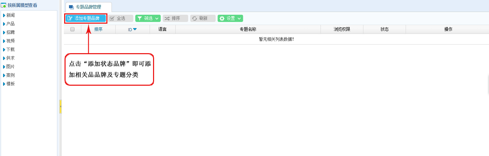Collapse sidebar with yellow splitter handle

tap(60, 107)
